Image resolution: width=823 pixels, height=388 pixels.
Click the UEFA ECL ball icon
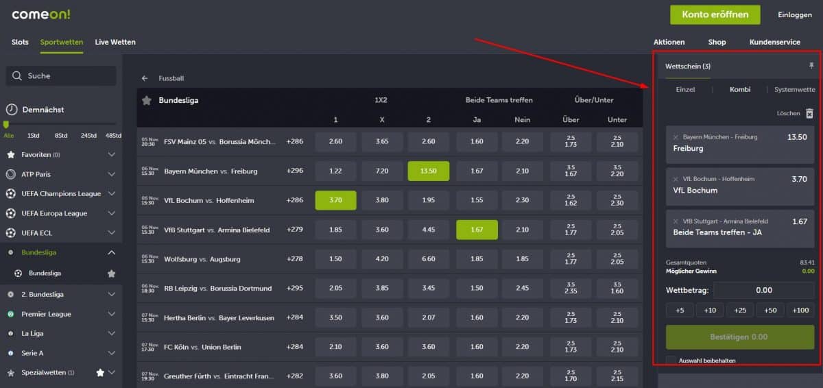point(10,233)
